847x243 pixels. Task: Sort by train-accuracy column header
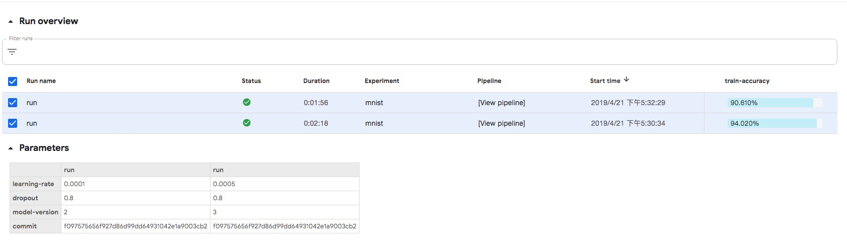pos(747,81)
